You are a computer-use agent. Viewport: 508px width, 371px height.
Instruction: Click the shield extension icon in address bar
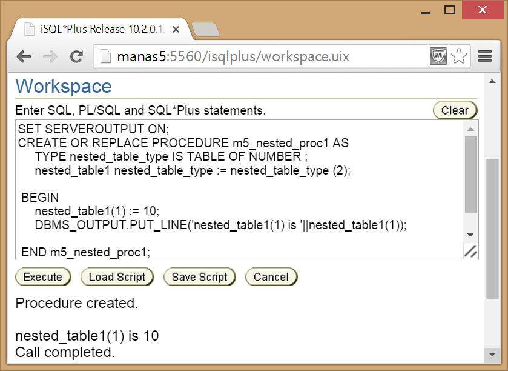pyautogui.click(x=438, y=56)
